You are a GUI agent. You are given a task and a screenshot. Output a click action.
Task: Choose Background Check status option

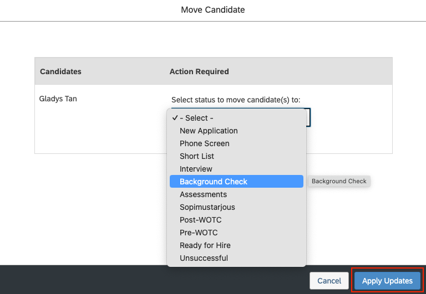tap(214, 182)
